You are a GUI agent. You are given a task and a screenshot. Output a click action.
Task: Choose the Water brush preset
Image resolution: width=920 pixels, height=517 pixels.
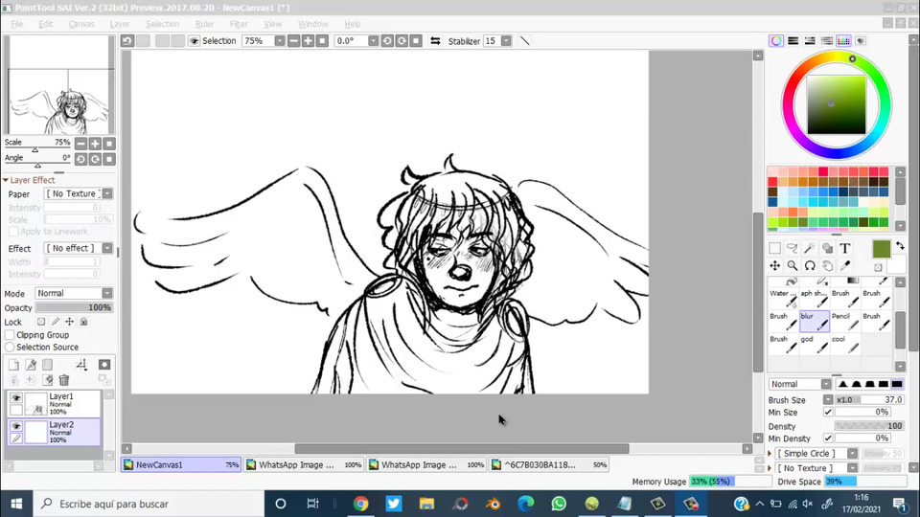pos(783,298)
